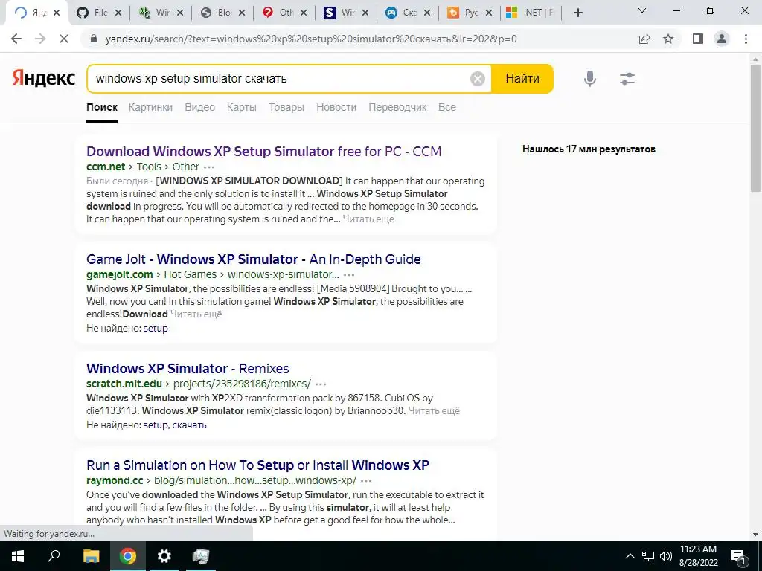Open a new tab
Screen dimensions: 762x571
point(577,13)
